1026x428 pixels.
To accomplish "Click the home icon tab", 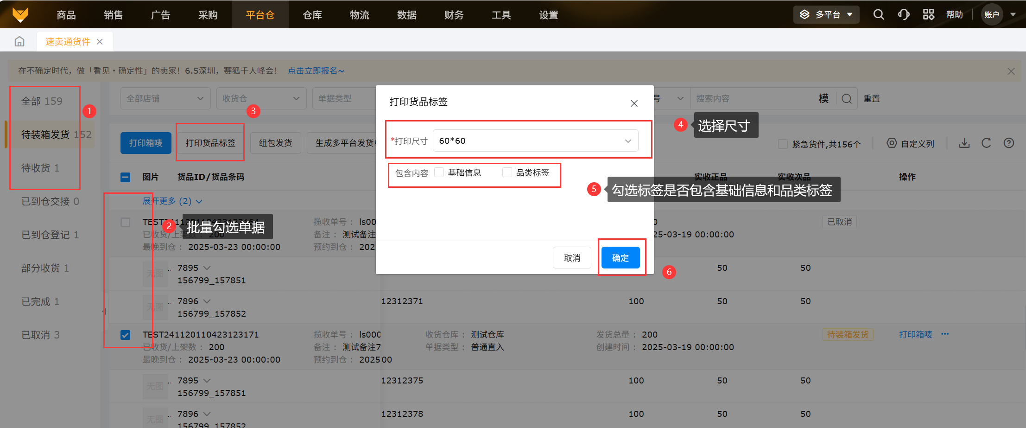I will [x=19, y=42].
